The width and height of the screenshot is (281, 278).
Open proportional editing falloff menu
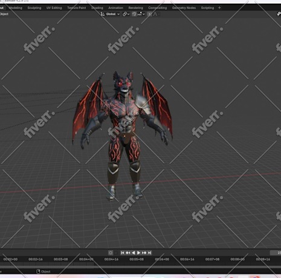pyautogui.click(x=157, y=14)
